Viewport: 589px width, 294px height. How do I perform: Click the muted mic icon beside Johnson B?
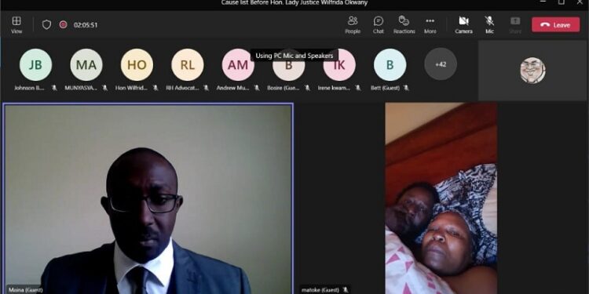pyautogui.click(x=54, y=88)
